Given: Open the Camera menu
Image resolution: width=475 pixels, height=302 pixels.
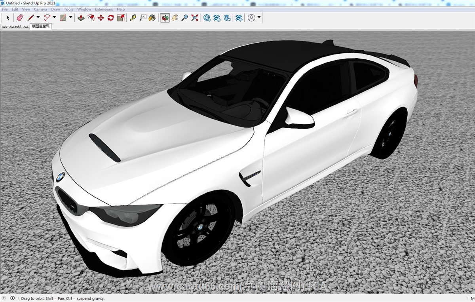Looking at the screenshot, I should [40, 9].
